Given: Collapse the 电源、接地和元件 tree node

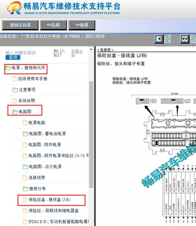Looking at the screenshot, I should point(28,68).
